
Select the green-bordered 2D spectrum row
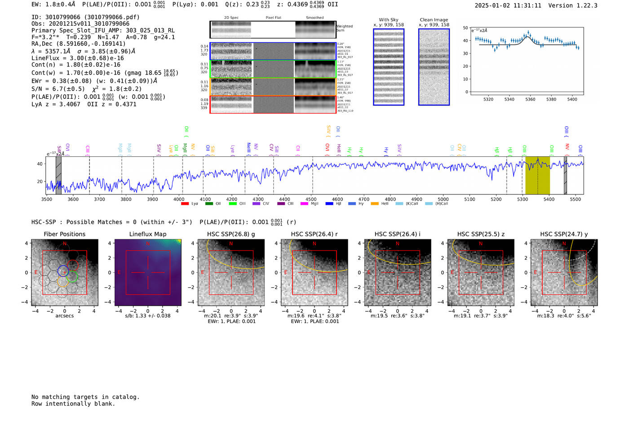[273, 69]
